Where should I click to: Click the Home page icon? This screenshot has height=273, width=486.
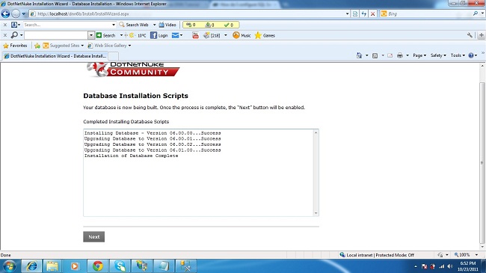point(359,55)
